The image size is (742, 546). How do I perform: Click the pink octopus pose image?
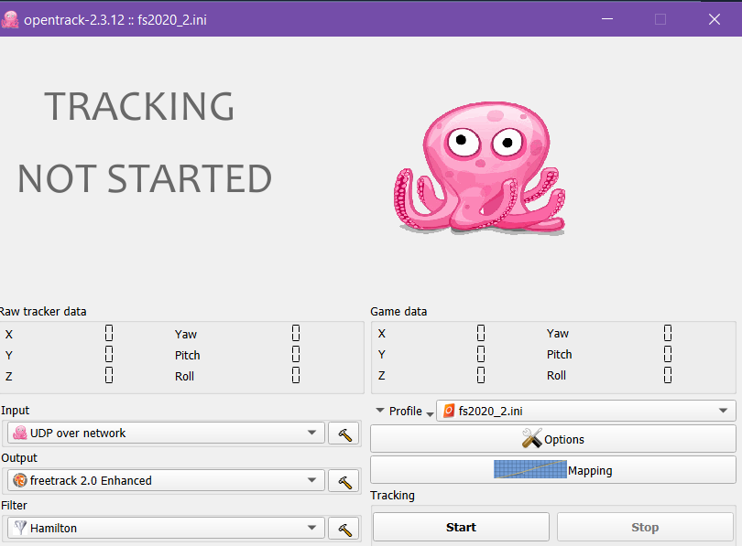pyautogui.click(x=479, y=167)
